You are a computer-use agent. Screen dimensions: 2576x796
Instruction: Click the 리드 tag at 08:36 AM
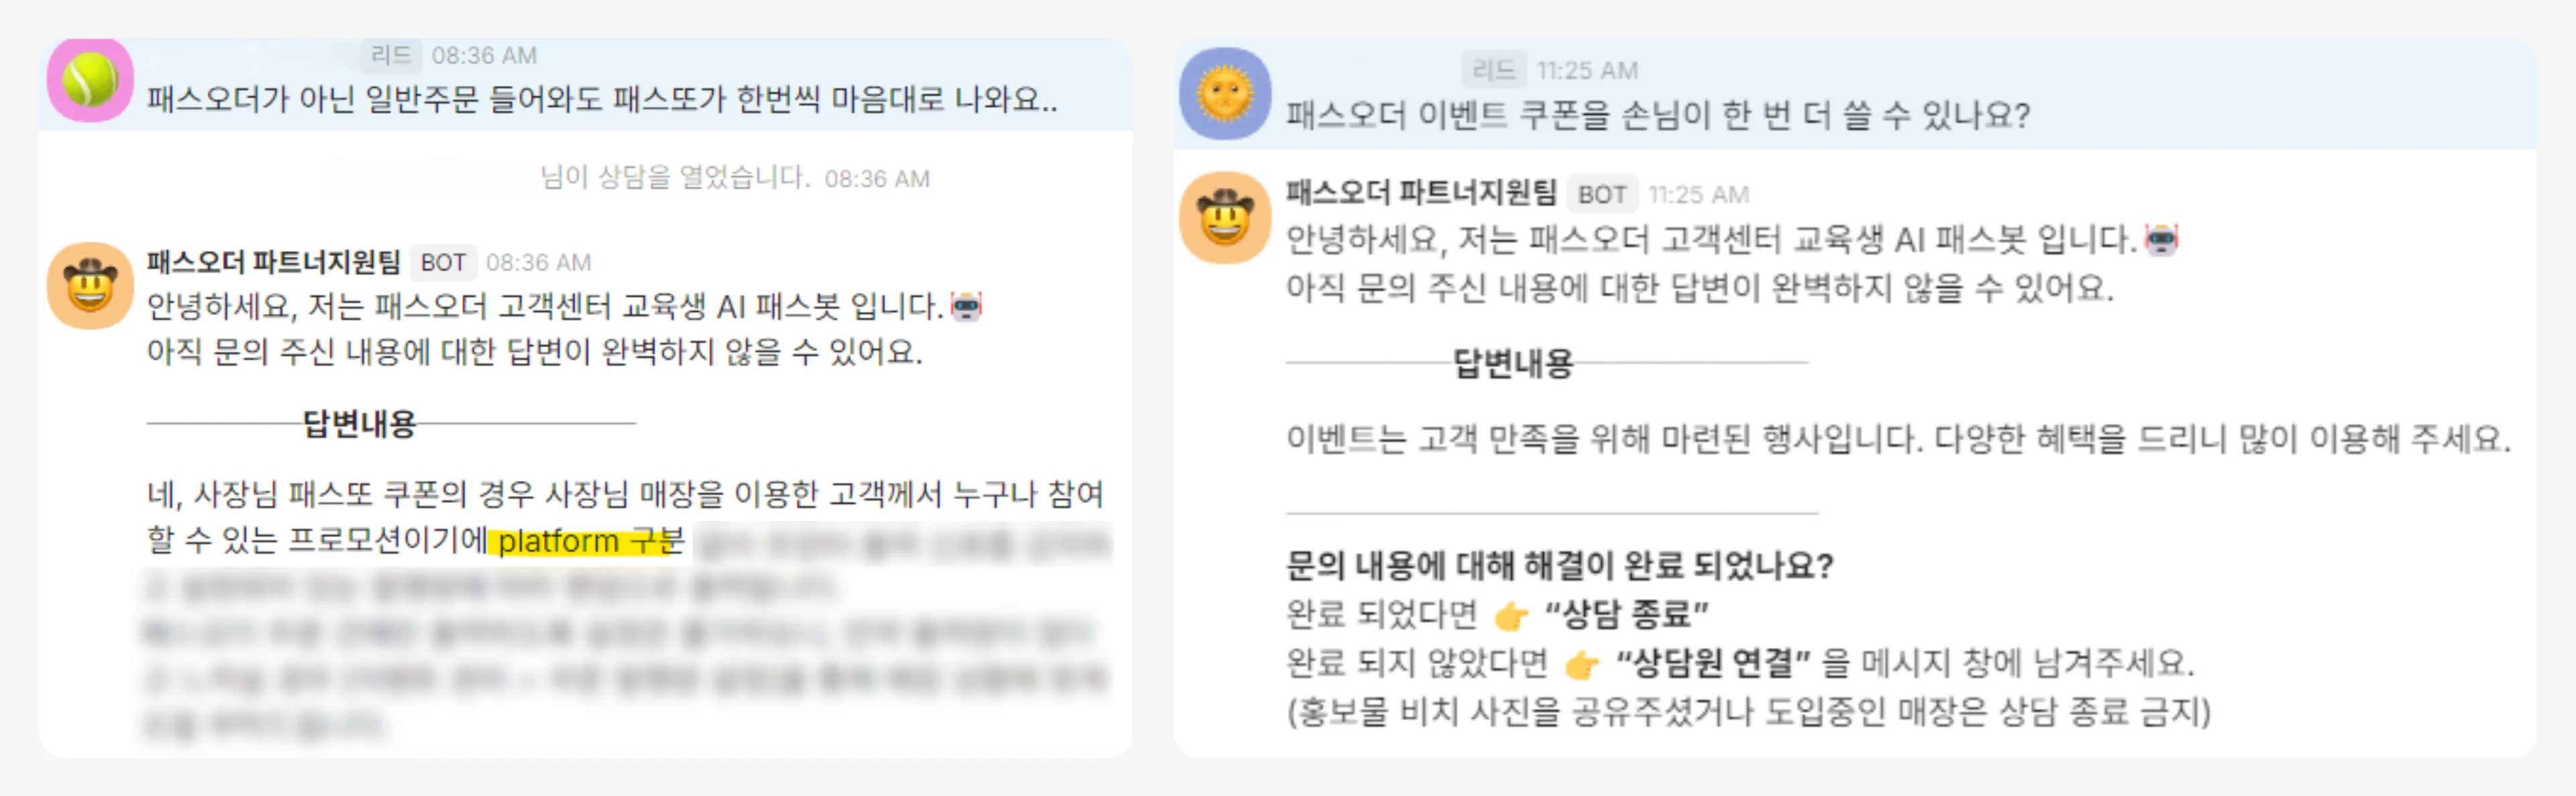(391, 55)
